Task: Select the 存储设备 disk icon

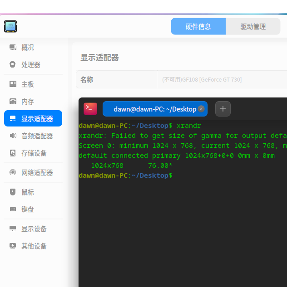Action: click(x=13, y=153)
